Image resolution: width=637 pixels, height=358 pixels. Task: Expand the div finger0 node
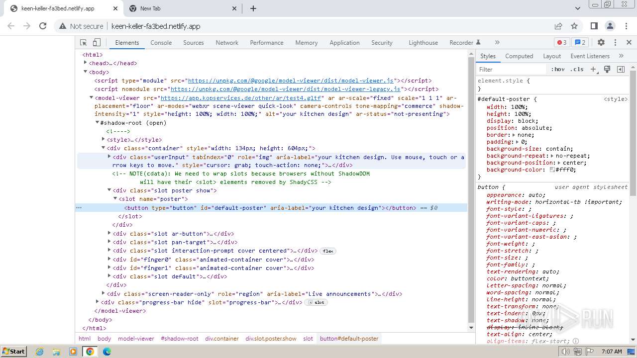109,260
